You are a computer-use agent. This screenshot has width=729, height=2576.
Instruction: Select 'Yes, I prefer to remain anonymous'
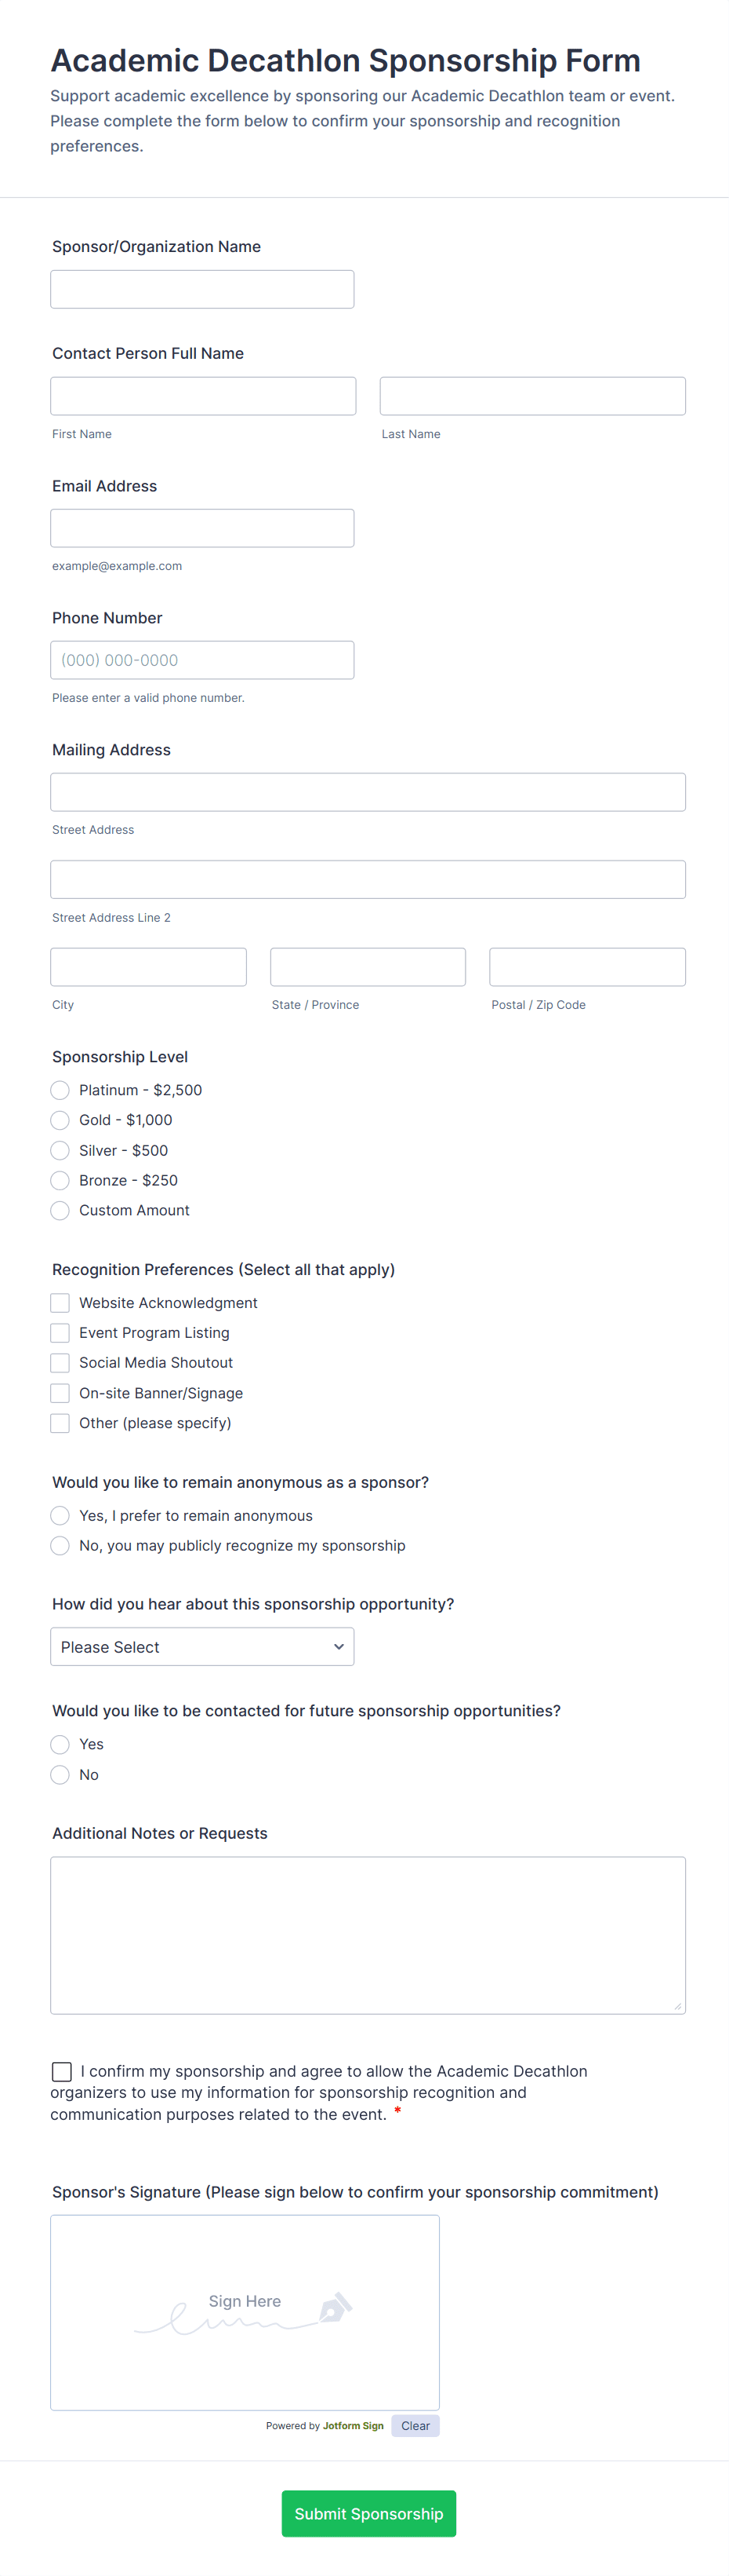[x=59, y=1515]
